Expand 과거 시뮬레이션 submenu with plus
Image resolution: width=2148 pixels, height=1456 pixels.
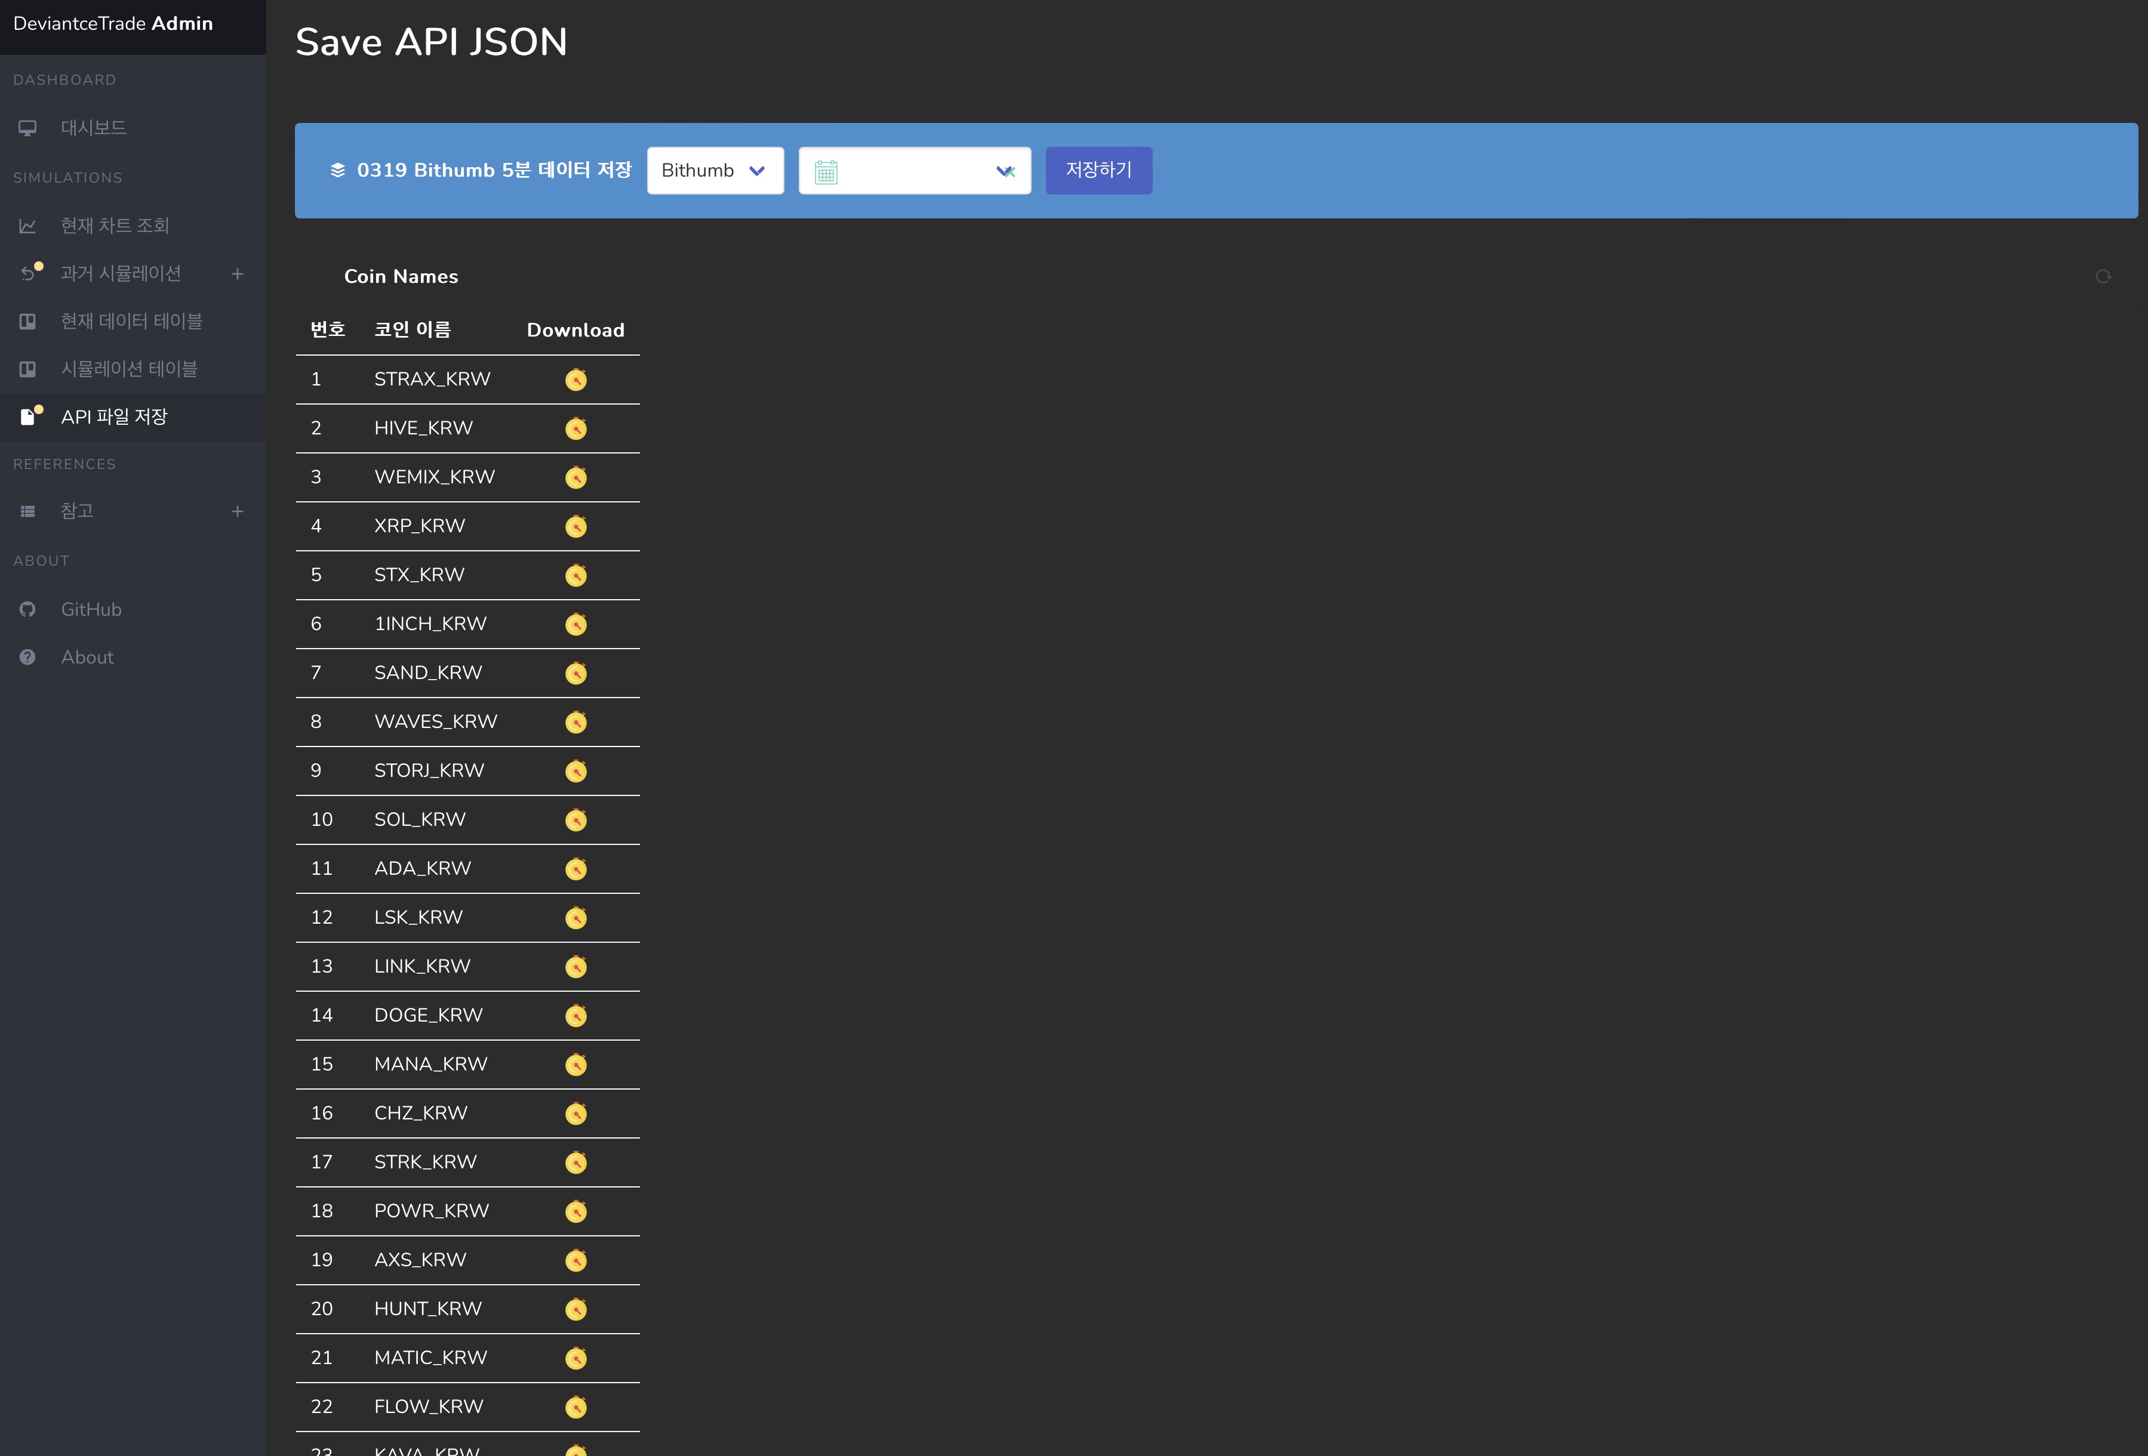coord(238,273)
